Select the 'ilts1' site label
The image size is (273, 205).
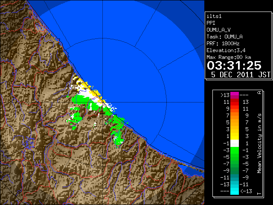(x=214, y=16)
